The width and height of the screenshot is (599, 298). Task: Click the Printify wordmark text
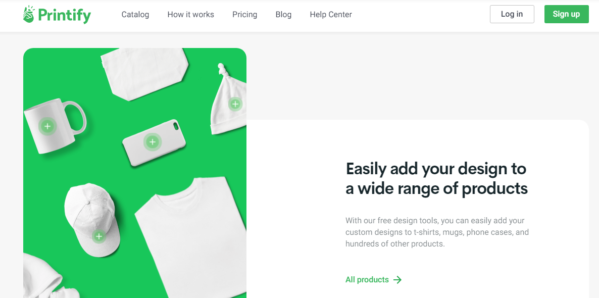point(65,16)
